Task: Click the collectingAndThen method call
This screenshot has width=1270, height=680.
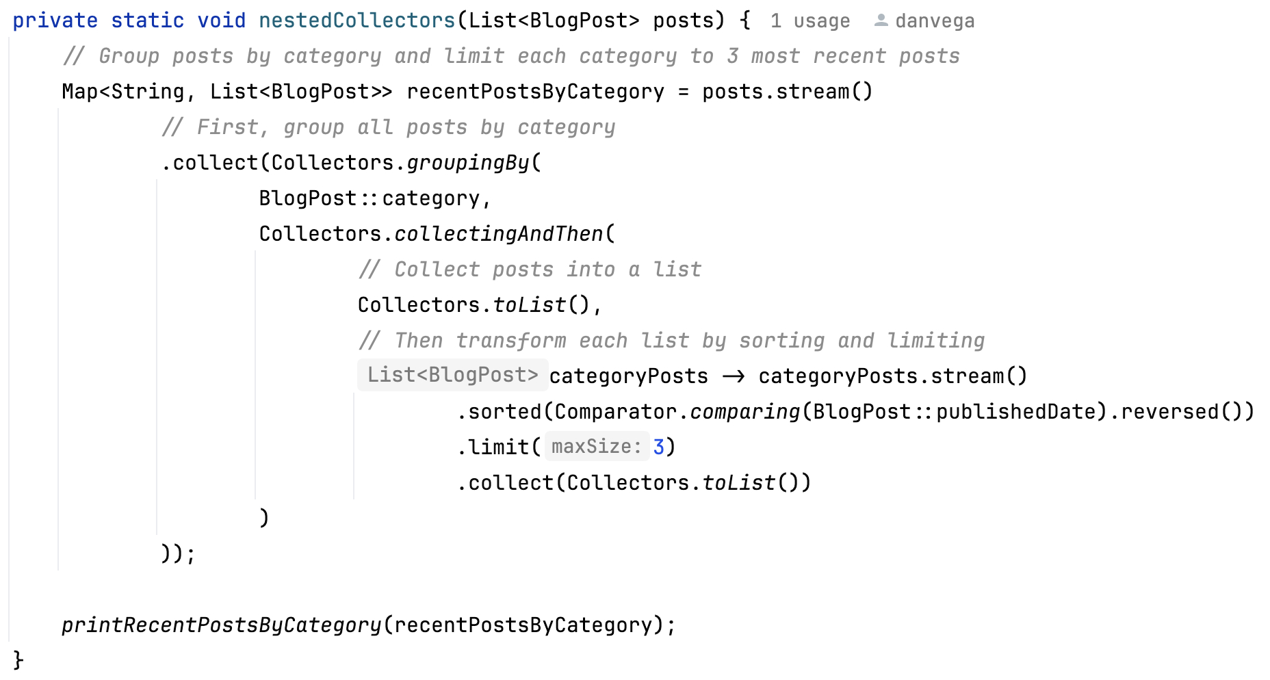Action: pyautogui.click(x=499, y=234)
